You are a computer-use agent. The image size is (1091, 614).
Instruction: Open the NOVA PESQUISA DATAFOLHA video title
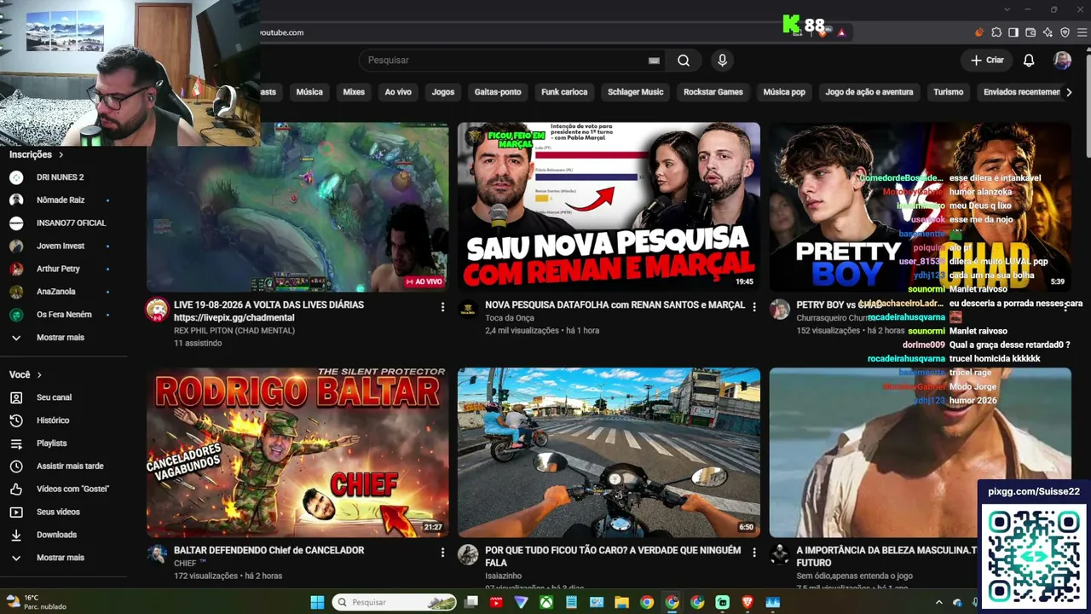(615, 305)
